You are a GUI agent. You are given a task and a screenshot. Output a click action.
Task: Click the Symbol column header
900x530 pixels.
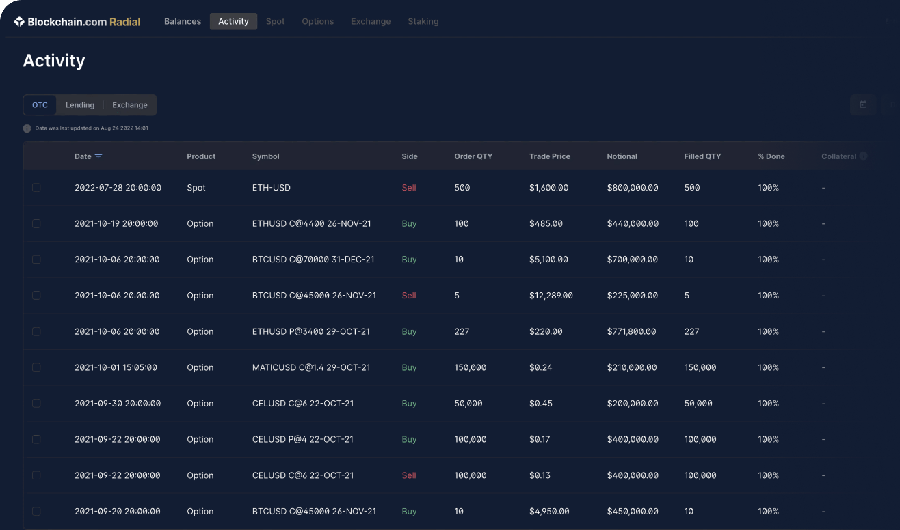coord(265,156)
